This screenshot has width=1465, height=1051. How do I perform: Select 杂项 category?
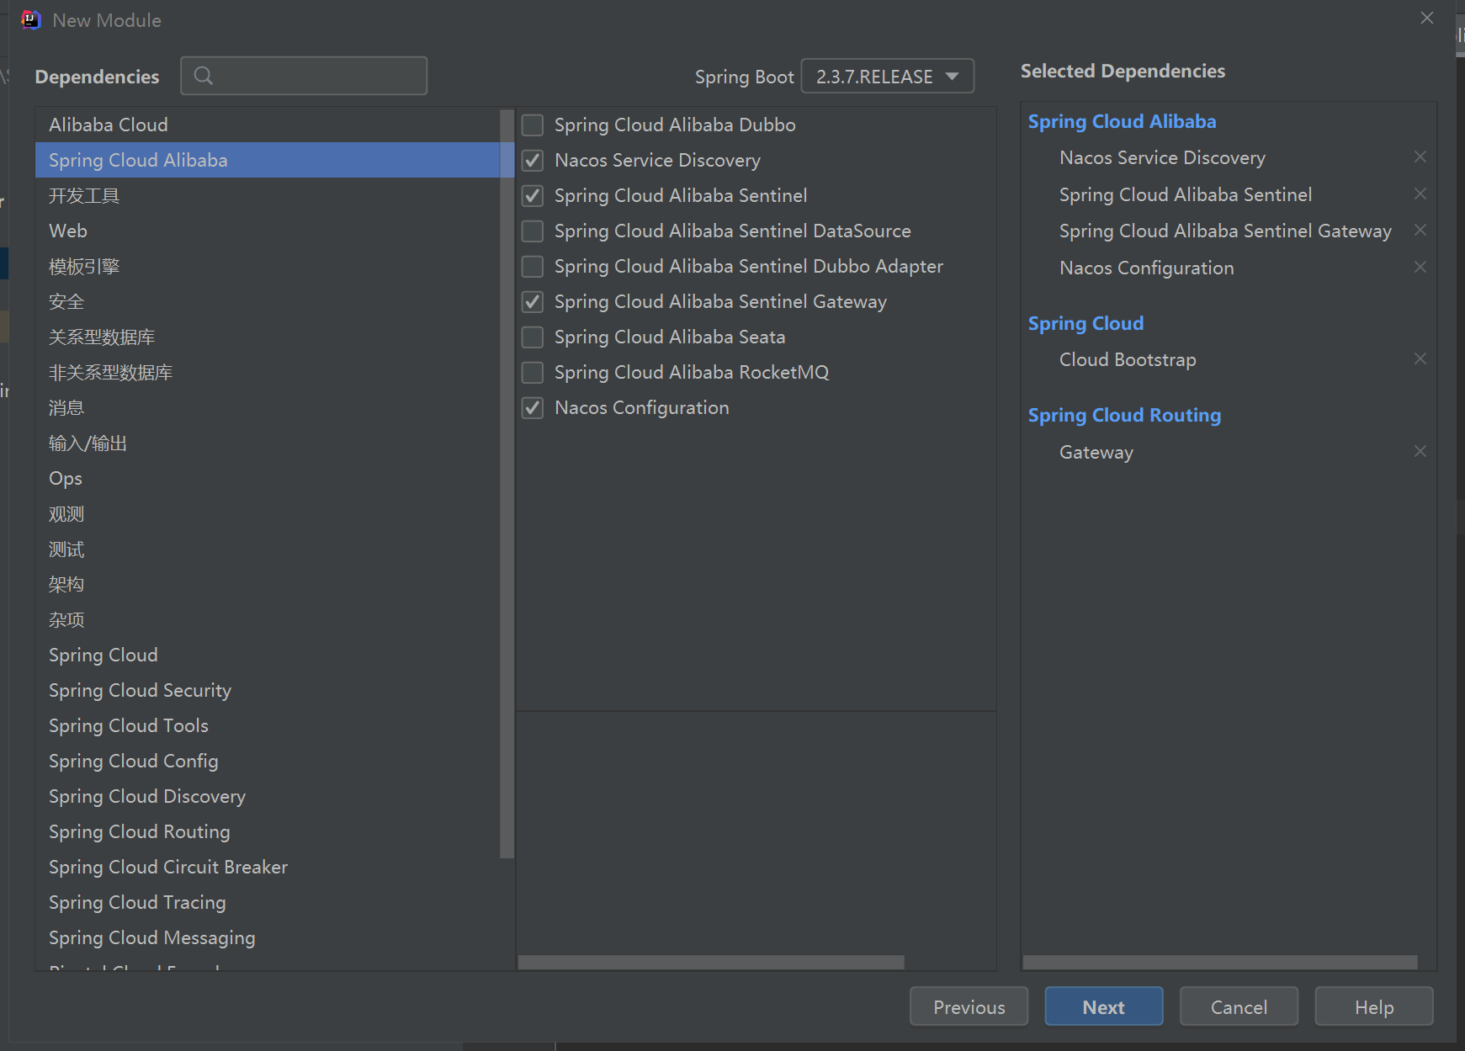268,619
